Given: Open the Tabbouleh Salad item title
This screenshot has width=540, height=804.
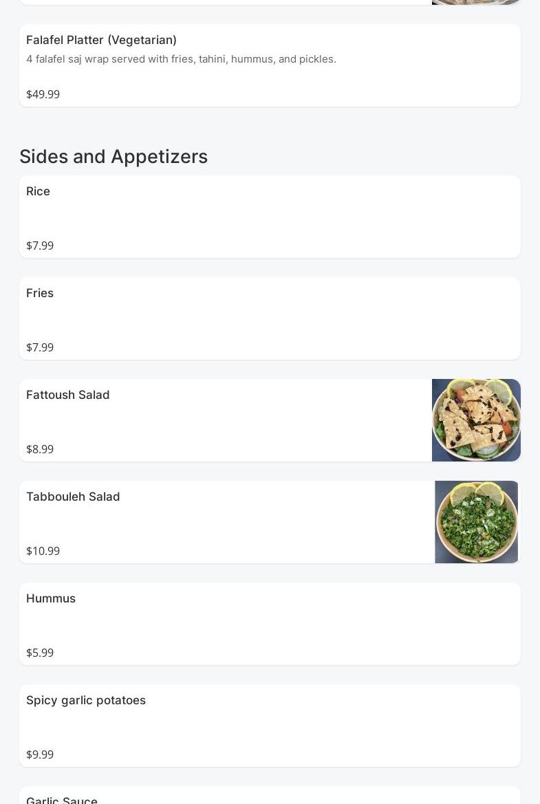Looking at the screenshot, I should [73, 497].
